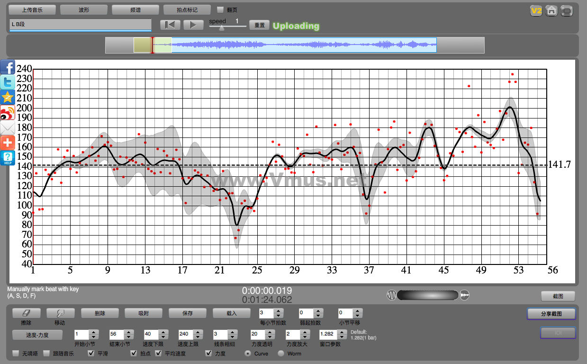Viewport: 587px width, 364px height.
Task: Enable the 翻页 page-turn checkbox
Action: 220,9
